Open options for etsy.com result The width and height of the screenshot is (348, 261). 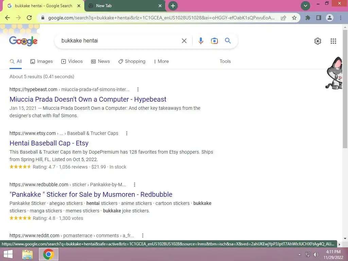(127, 133)
